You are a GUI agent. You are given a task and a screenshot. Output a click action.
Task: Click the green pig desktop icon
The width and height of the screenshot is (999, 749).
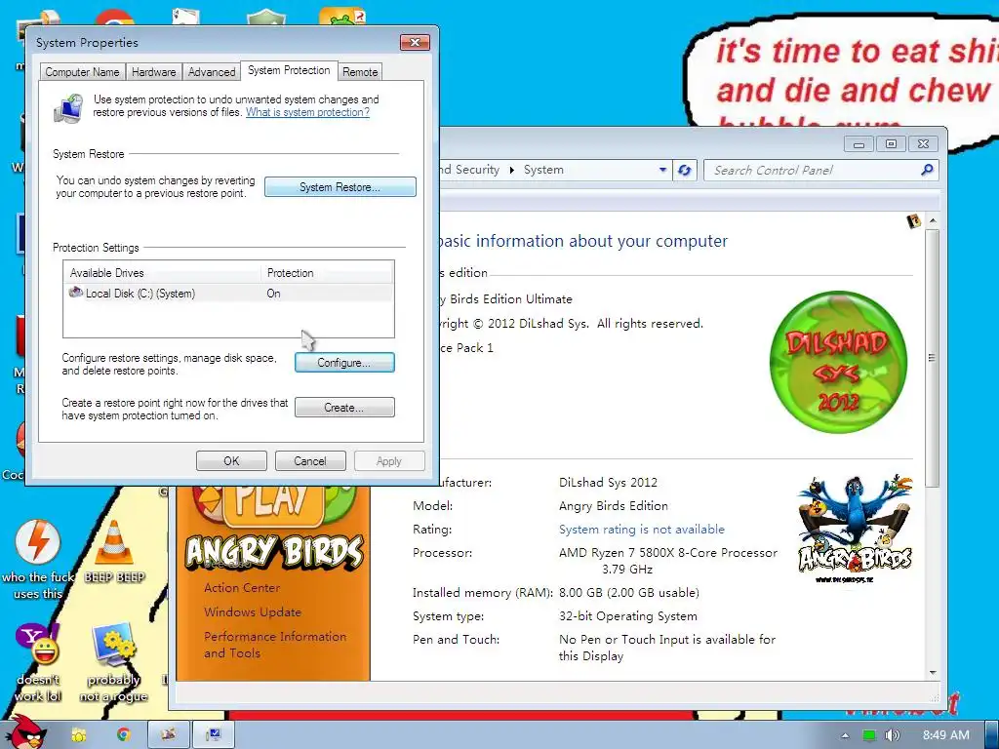pos(341,16)
